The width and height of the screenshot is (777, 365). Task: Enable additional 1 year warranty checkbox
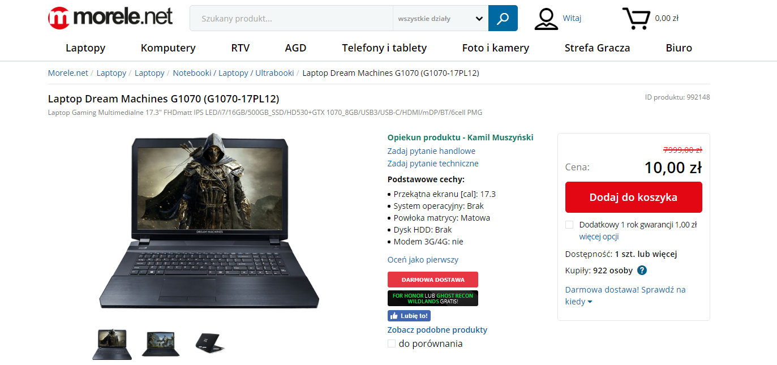[569, 225]
